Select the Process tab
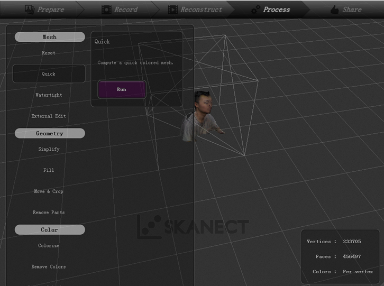Image resolution: width=384 pixels, height=286 pixels. tap(271, 10)
